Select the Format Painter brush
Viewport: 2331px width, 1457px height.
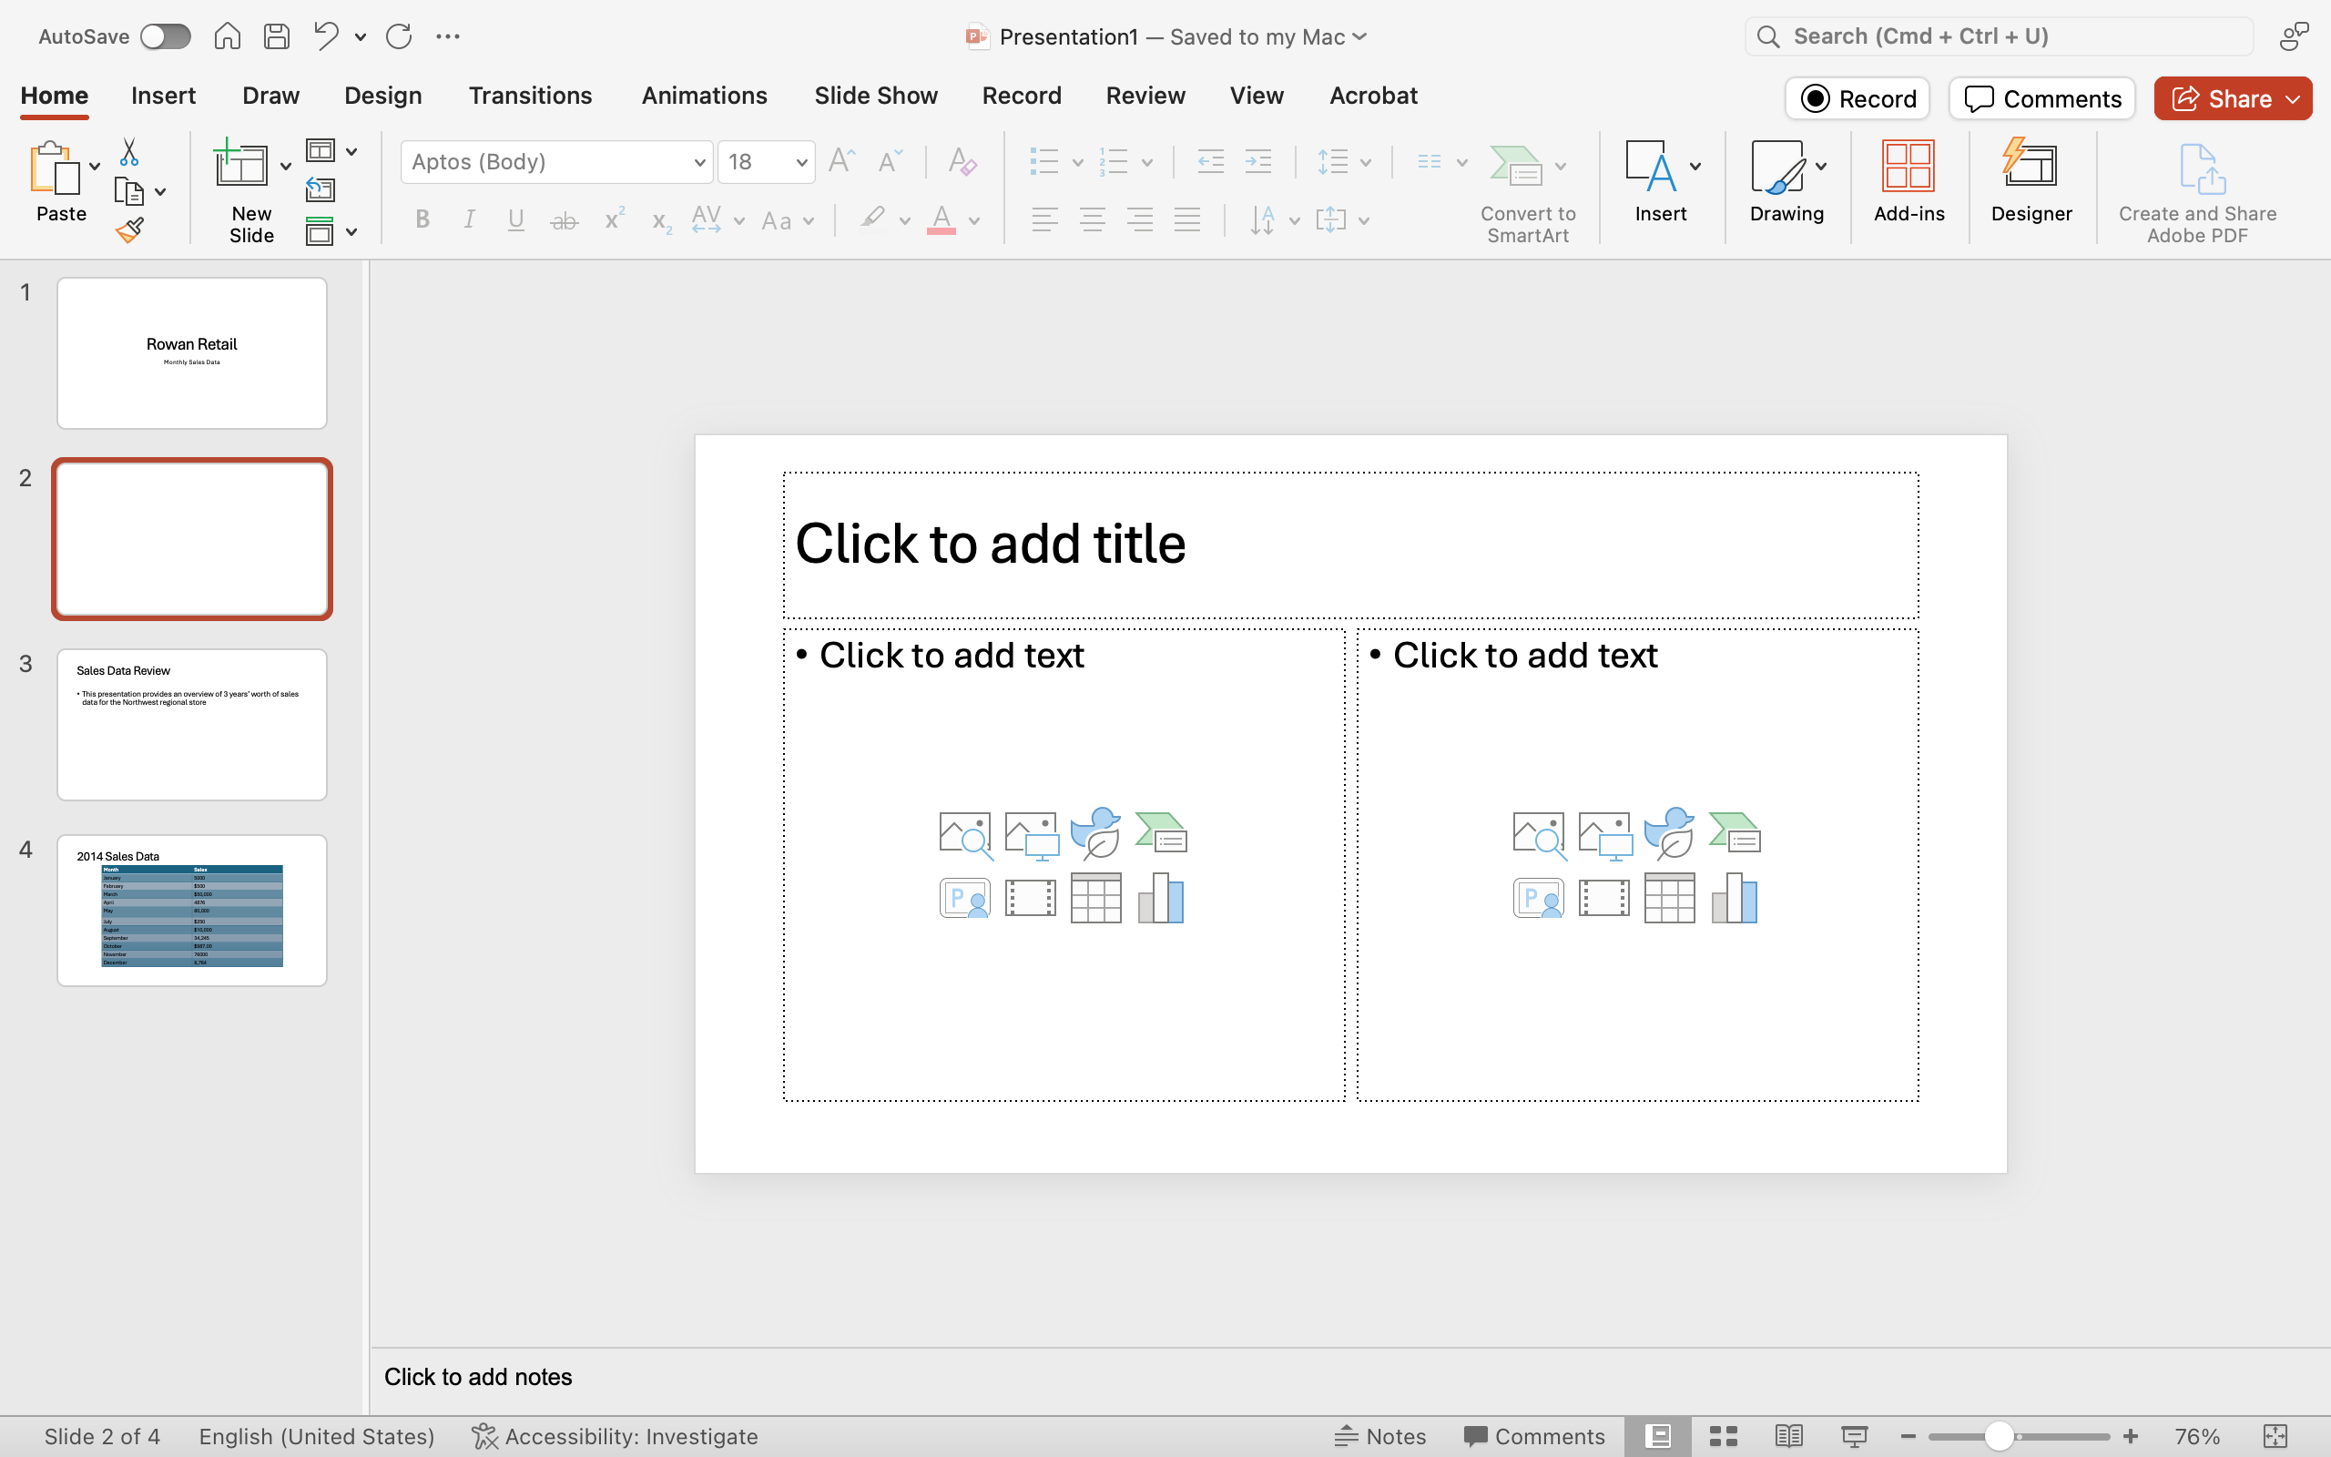(129, 229)
